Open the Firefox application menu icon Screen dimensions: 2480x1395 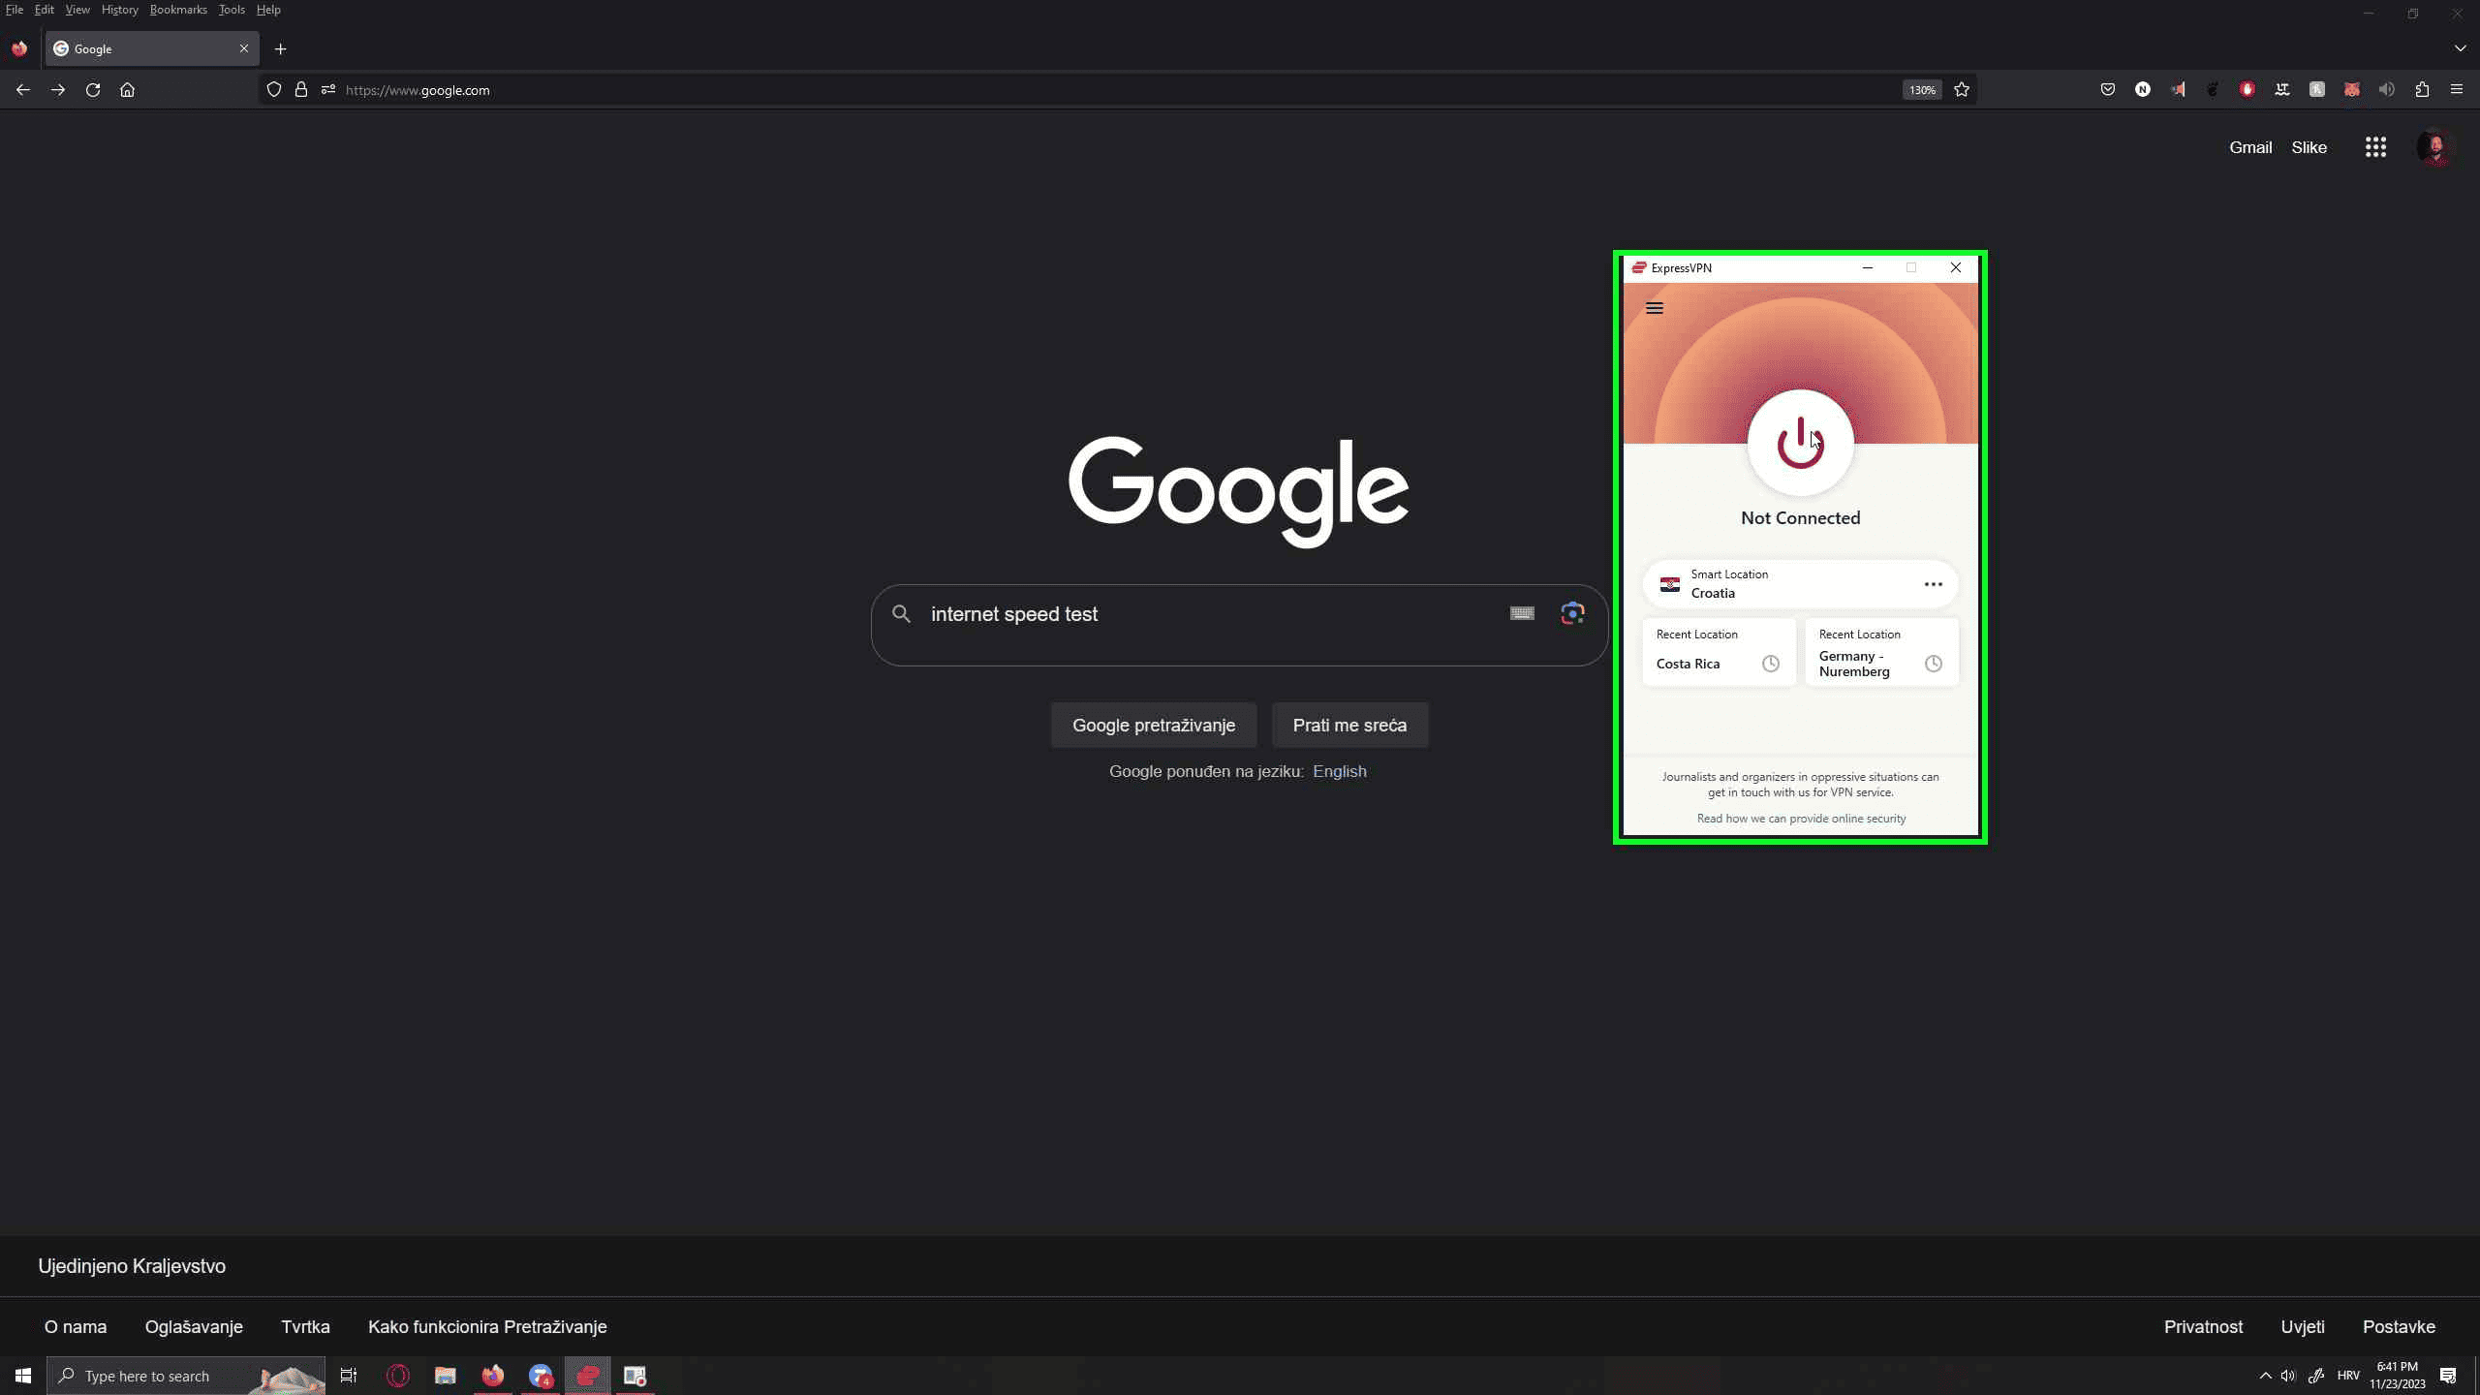pos(2456,90)
